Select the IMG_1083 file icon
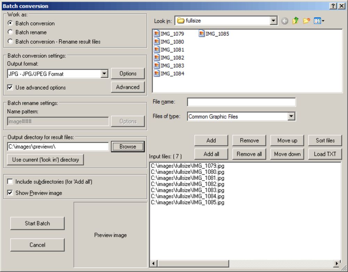Viewport: 348px width, 272px height. coord(157,65)
